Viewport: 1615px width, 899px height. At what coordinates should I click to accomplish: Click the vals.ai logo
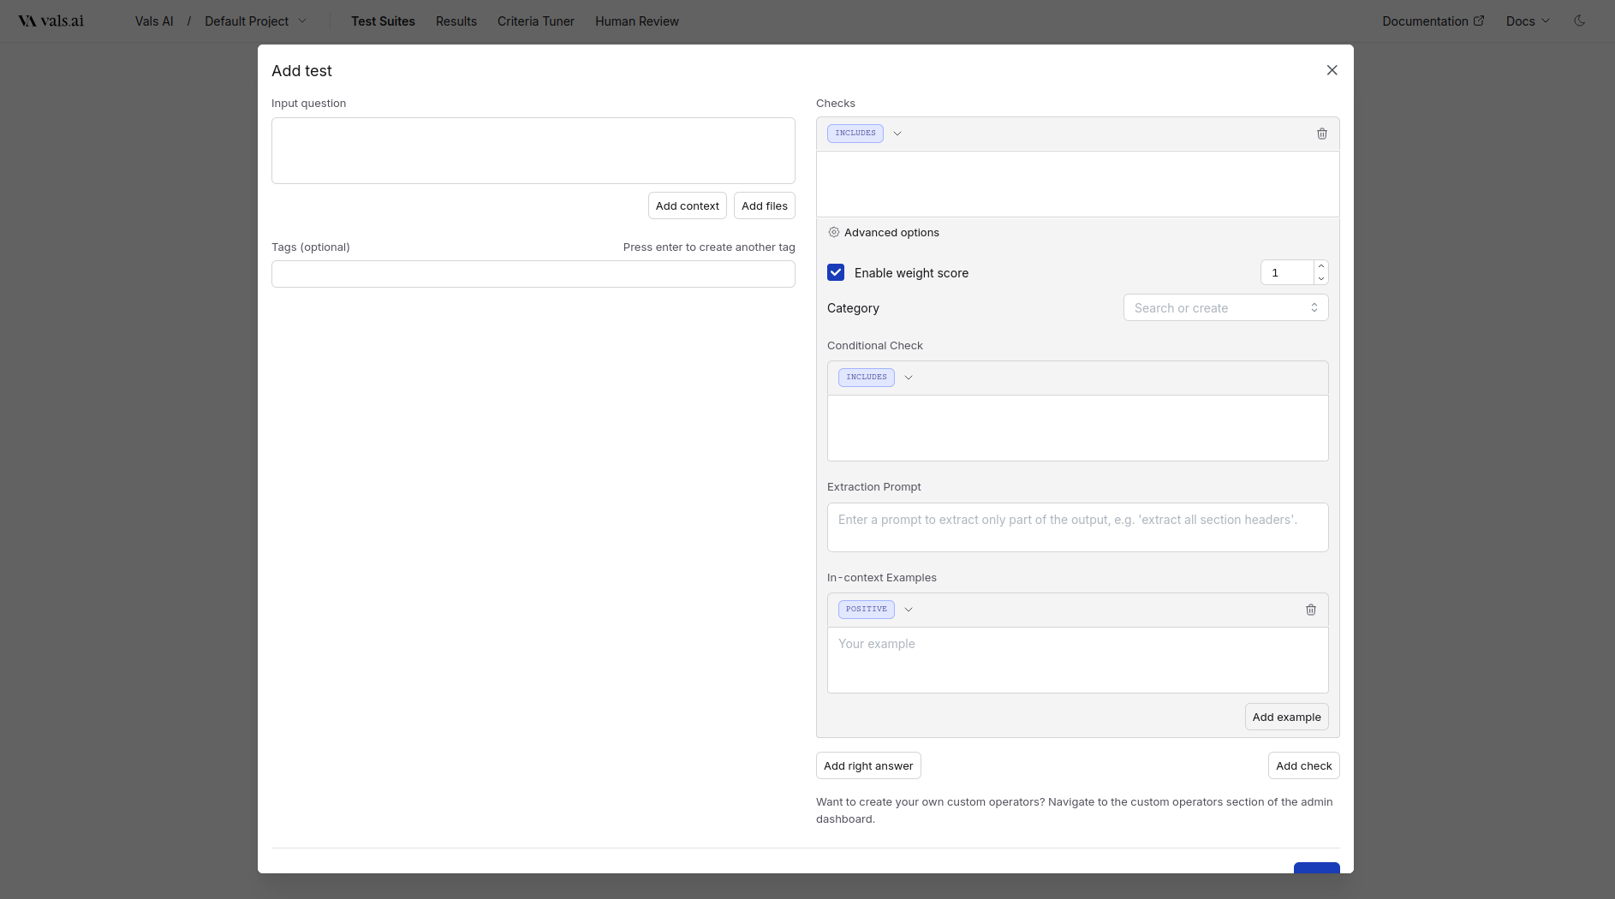[51, 21]
